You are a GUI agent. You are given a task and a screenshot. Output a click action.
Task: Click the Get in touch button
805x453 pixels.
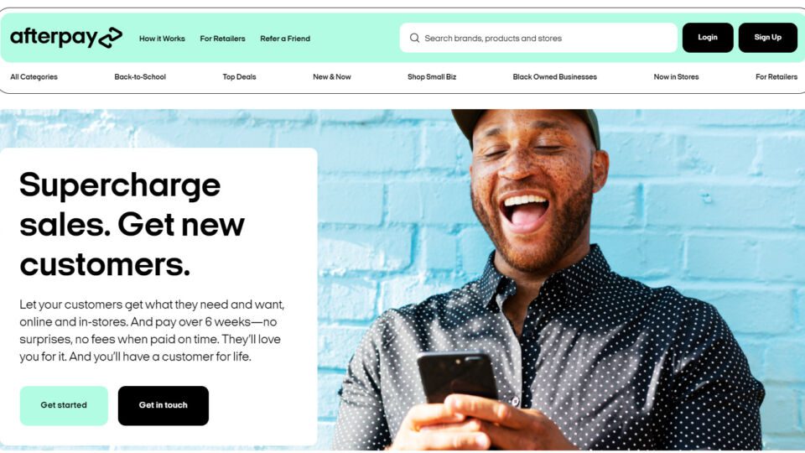pos(164,405)
